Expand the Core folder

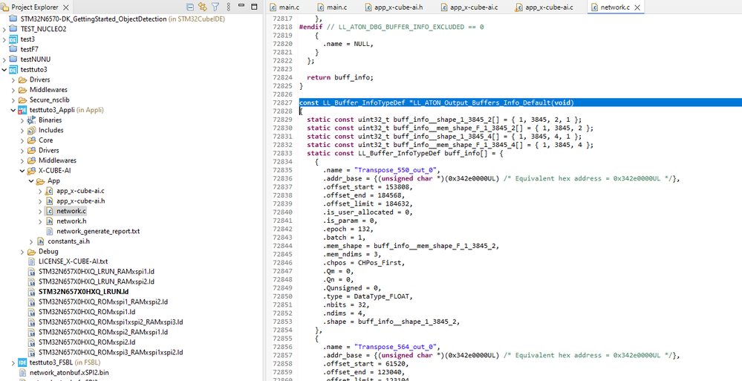22,140
